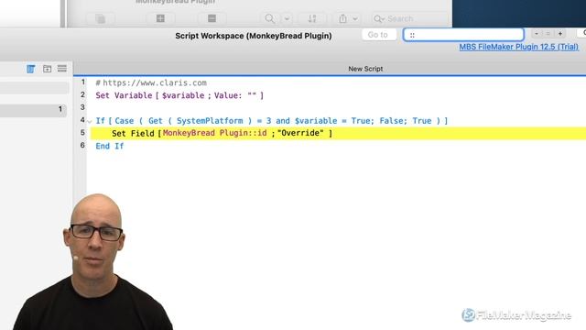
Task: Click the magnifier find icon in background window
Action: [269, 18]
